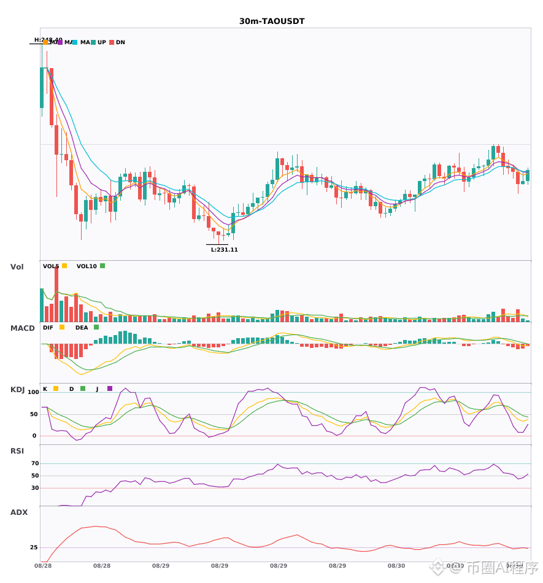Click the MACD panel label
This screenshot has height=583, width=543.
pos(22,328)
